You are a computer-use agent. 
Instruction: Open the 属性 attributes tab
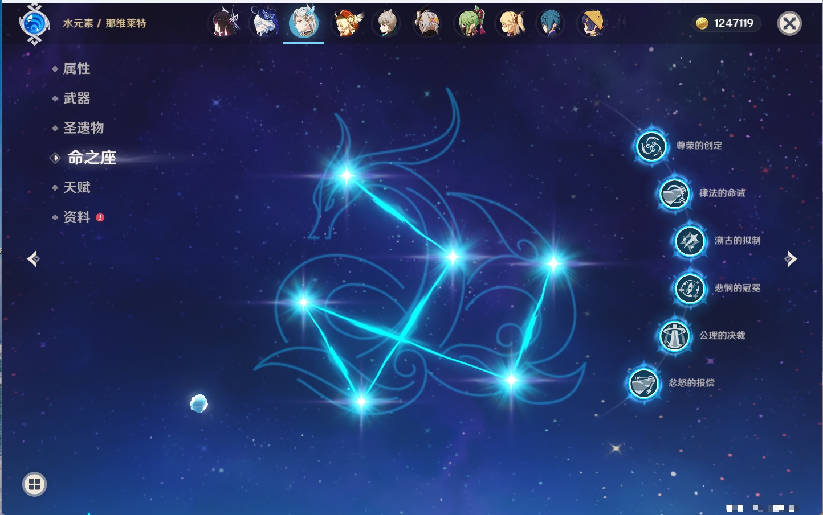(76, 69)
